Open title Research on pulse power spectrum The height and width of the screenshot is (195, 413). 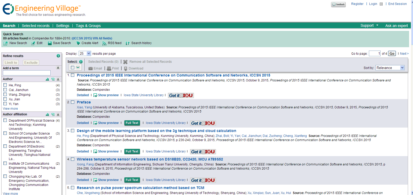[x=140, y=188]
